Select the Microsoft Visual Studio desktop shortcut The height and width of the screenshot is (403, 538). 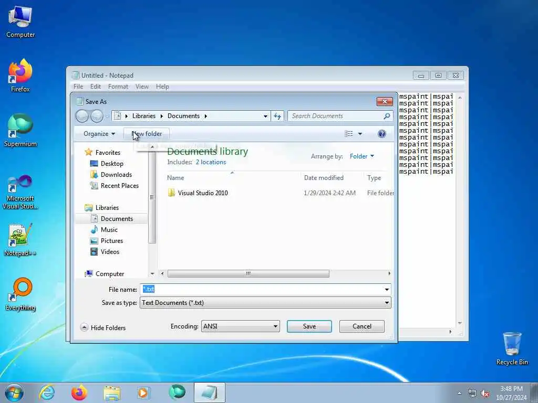[20, 192]
